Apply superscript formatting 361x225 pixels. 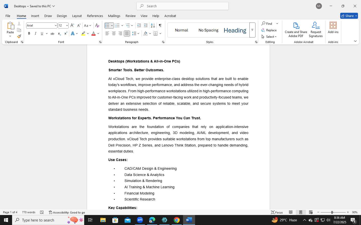point(66,33)
